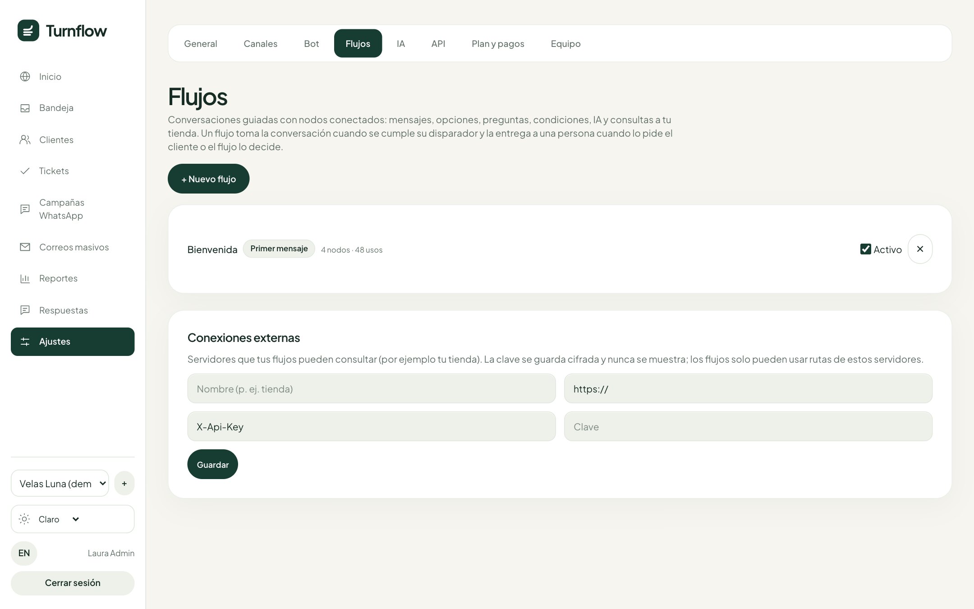Image resolution: width=974 pixels, height=609 pixels.
Task: Add a new workspace with plus button
Action: pyautogui.click(x=124, y=484)
